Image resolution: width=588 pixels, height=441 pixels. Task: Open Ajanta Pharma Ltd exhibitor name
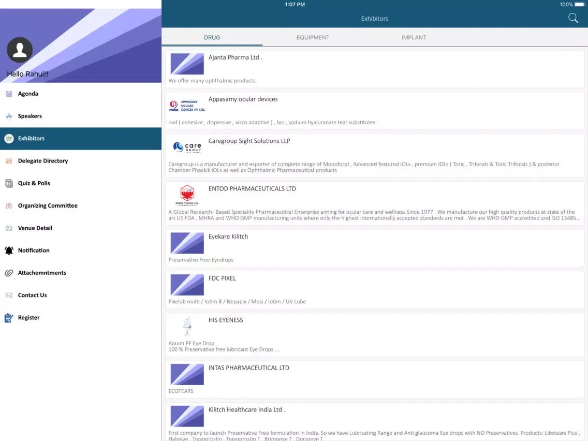(235, 57)
